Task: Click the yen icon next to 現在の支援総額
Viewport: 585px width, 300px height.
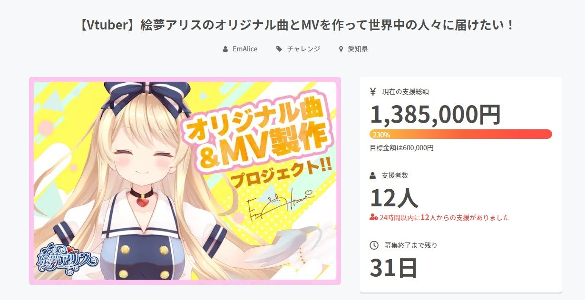Action: click(x=373, y=92)
